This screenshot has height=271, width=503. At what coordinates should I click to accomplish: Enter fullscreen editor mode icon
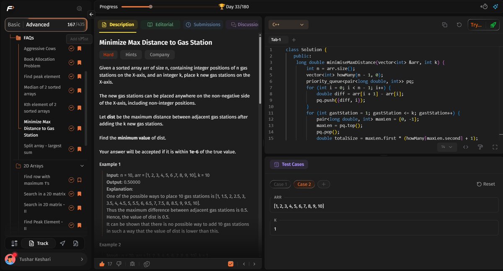point(495,147)
